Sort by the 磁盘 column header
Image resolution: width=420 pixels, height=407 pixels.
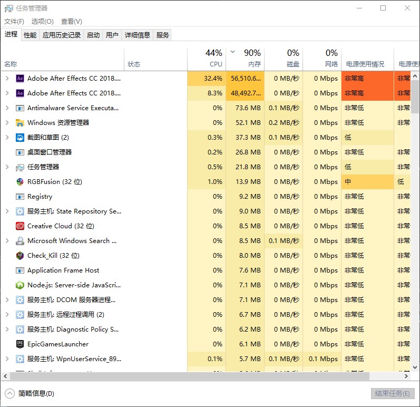click(284, 60)
